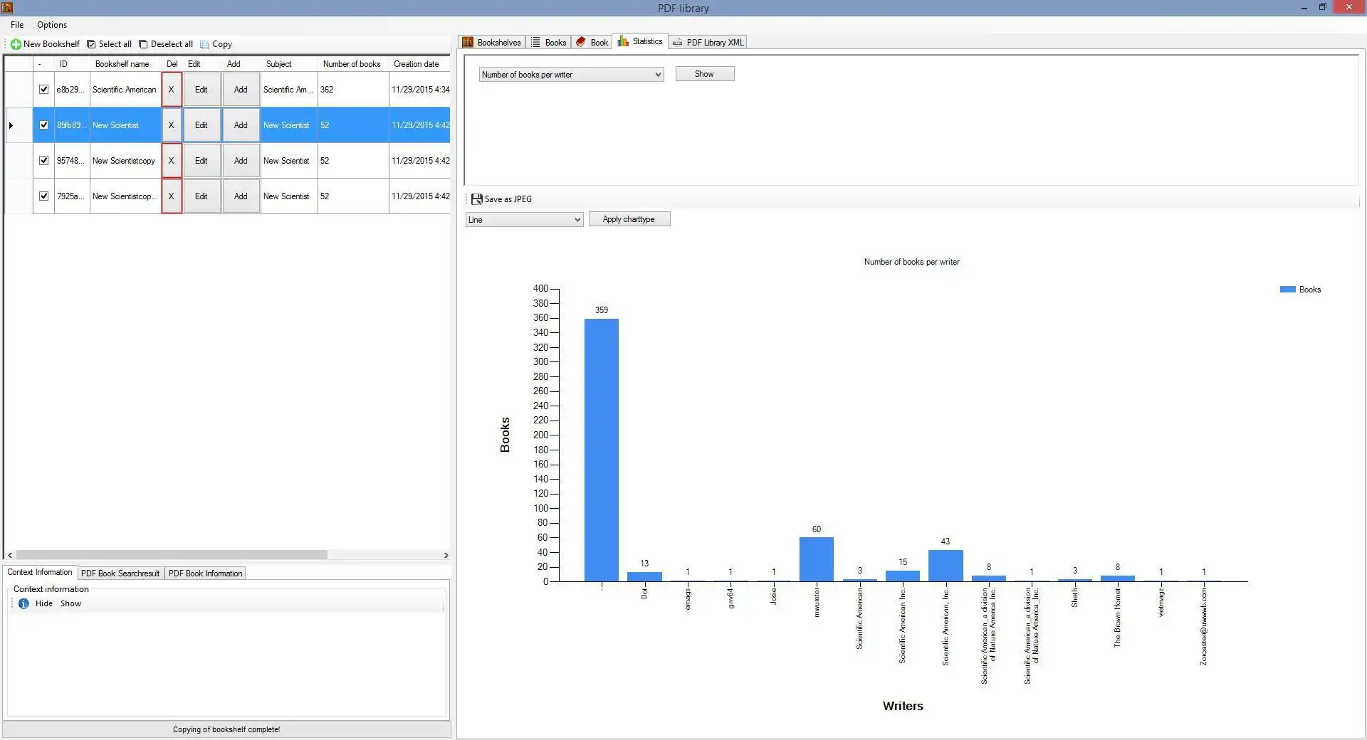Click the Scientific American name cell

125,90
